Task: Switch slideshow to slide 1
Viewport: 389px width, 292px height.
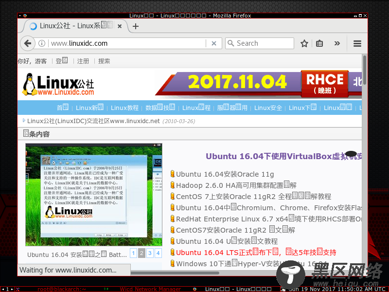Action: (x=133, y=253)
